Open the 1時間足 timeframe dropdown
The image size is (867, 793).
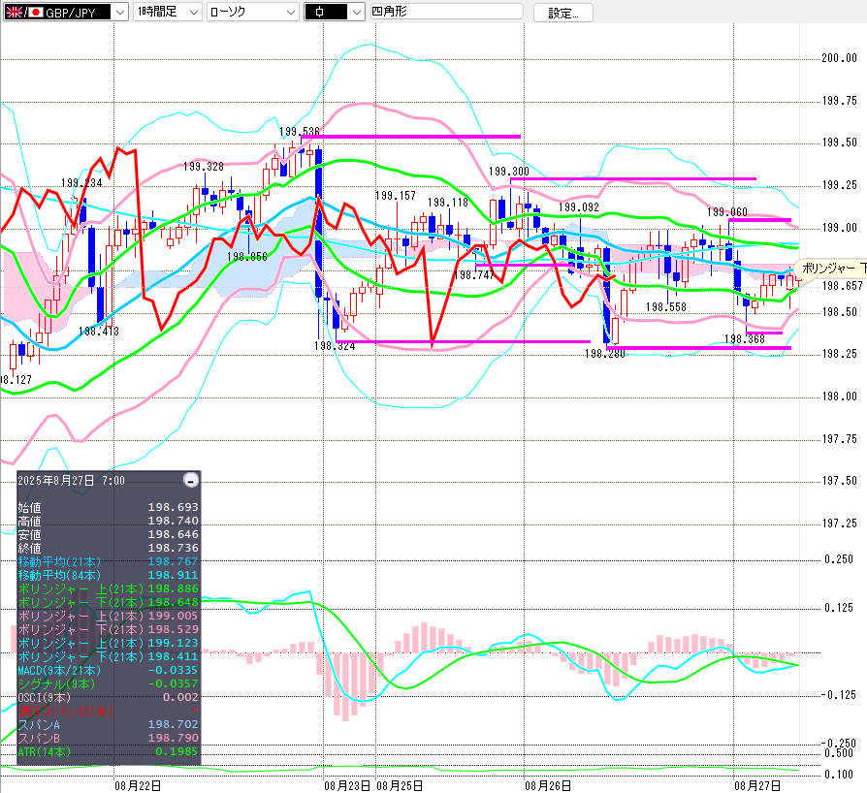click(168, 12)
